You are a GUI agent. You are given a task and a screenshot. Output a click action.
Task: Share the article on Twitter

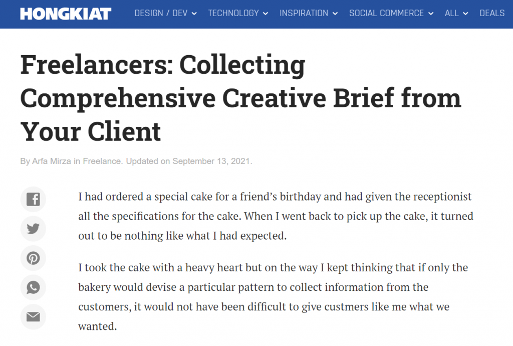click(33, 229)
